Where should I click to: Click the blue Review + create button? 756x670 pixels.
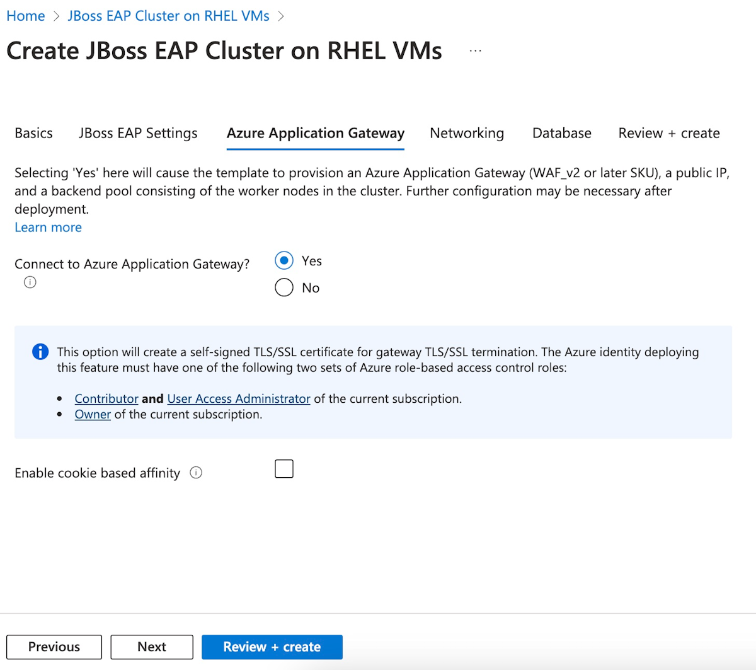(272, 647)
